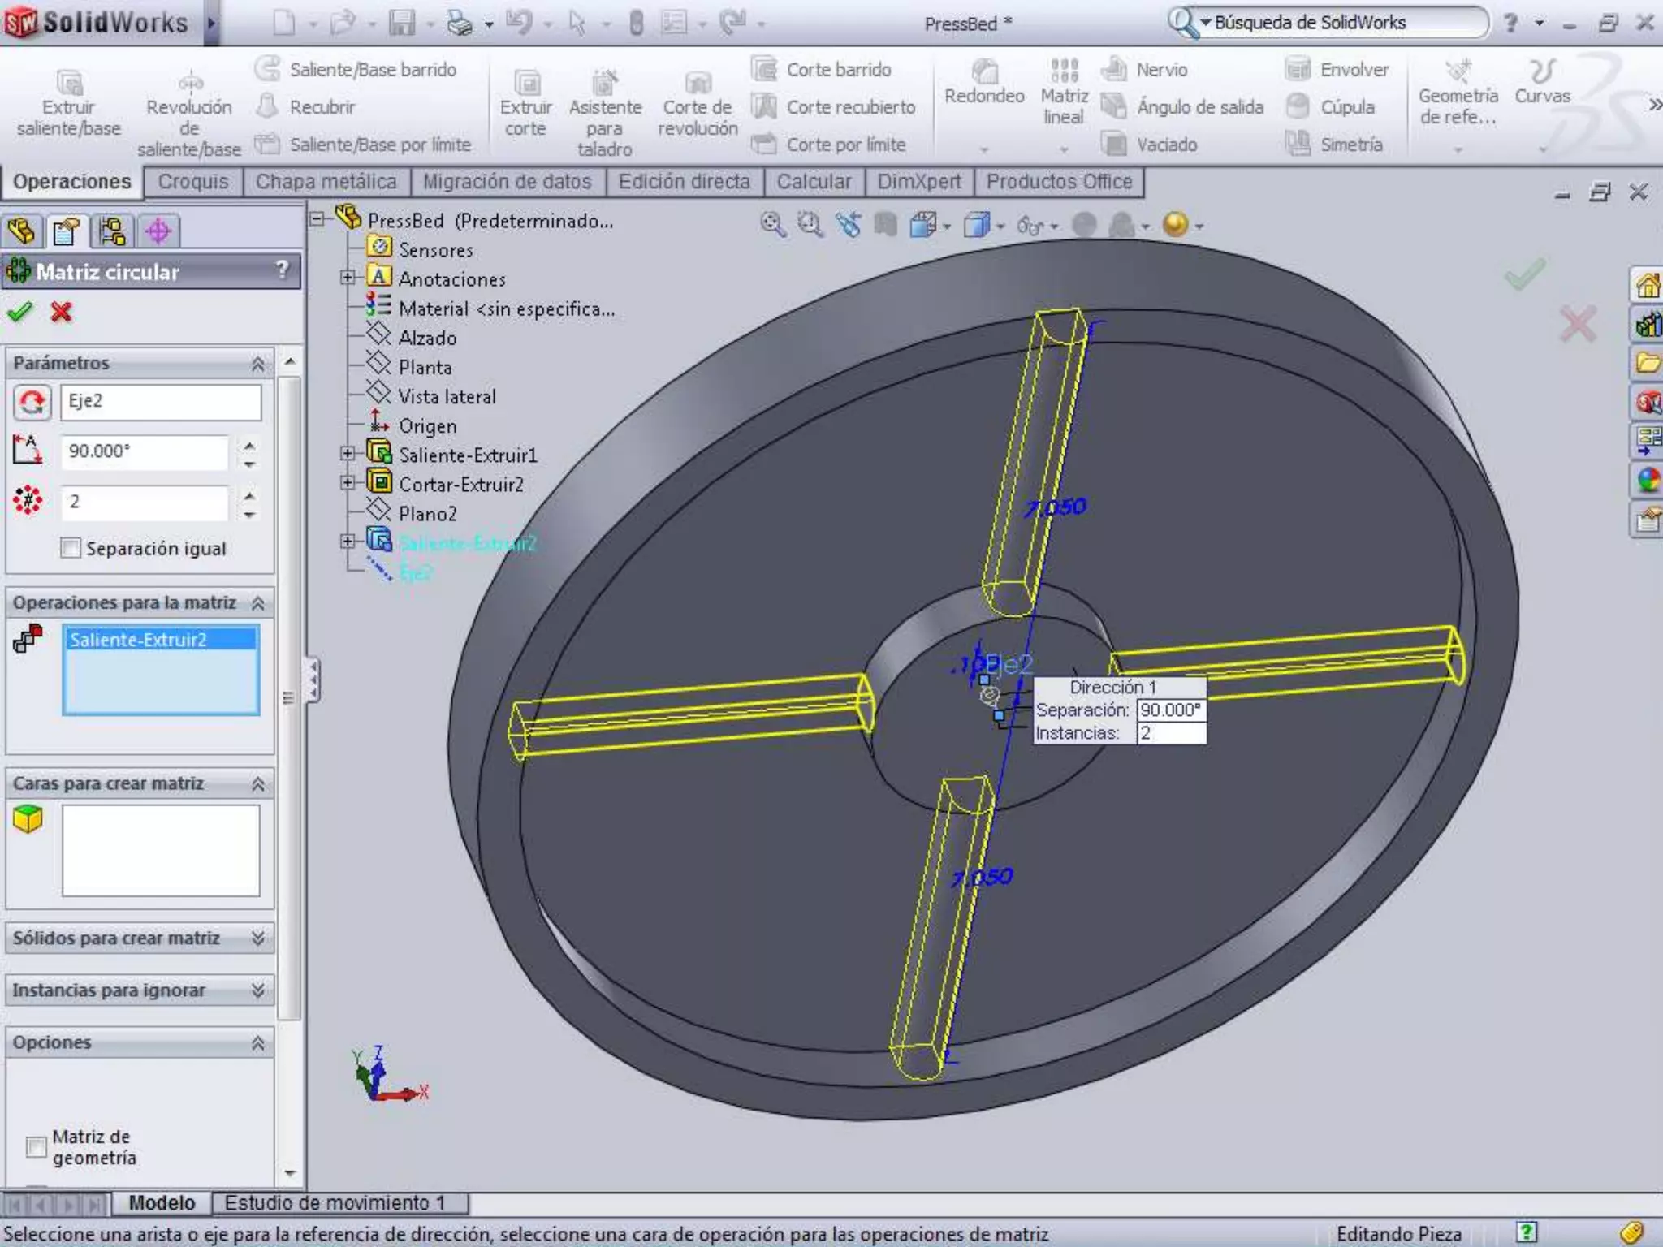Increase the instance count with up stepper
The height and width of the screenshot is (1247, 1663).
[249, 494]
